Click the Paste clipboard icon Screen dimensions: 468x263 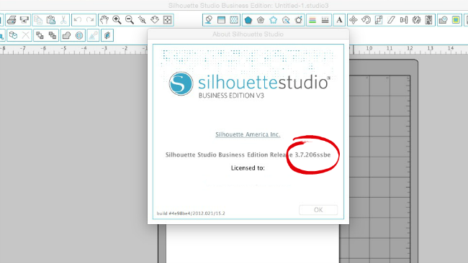tap(51, 20)
